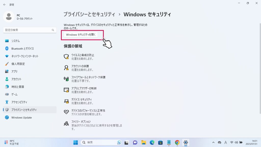Open デバイスのパフォーマンスと正常性 heart icon
Image resolution: width=261 pixels, height=147 pixels.
tap(66, 112)
